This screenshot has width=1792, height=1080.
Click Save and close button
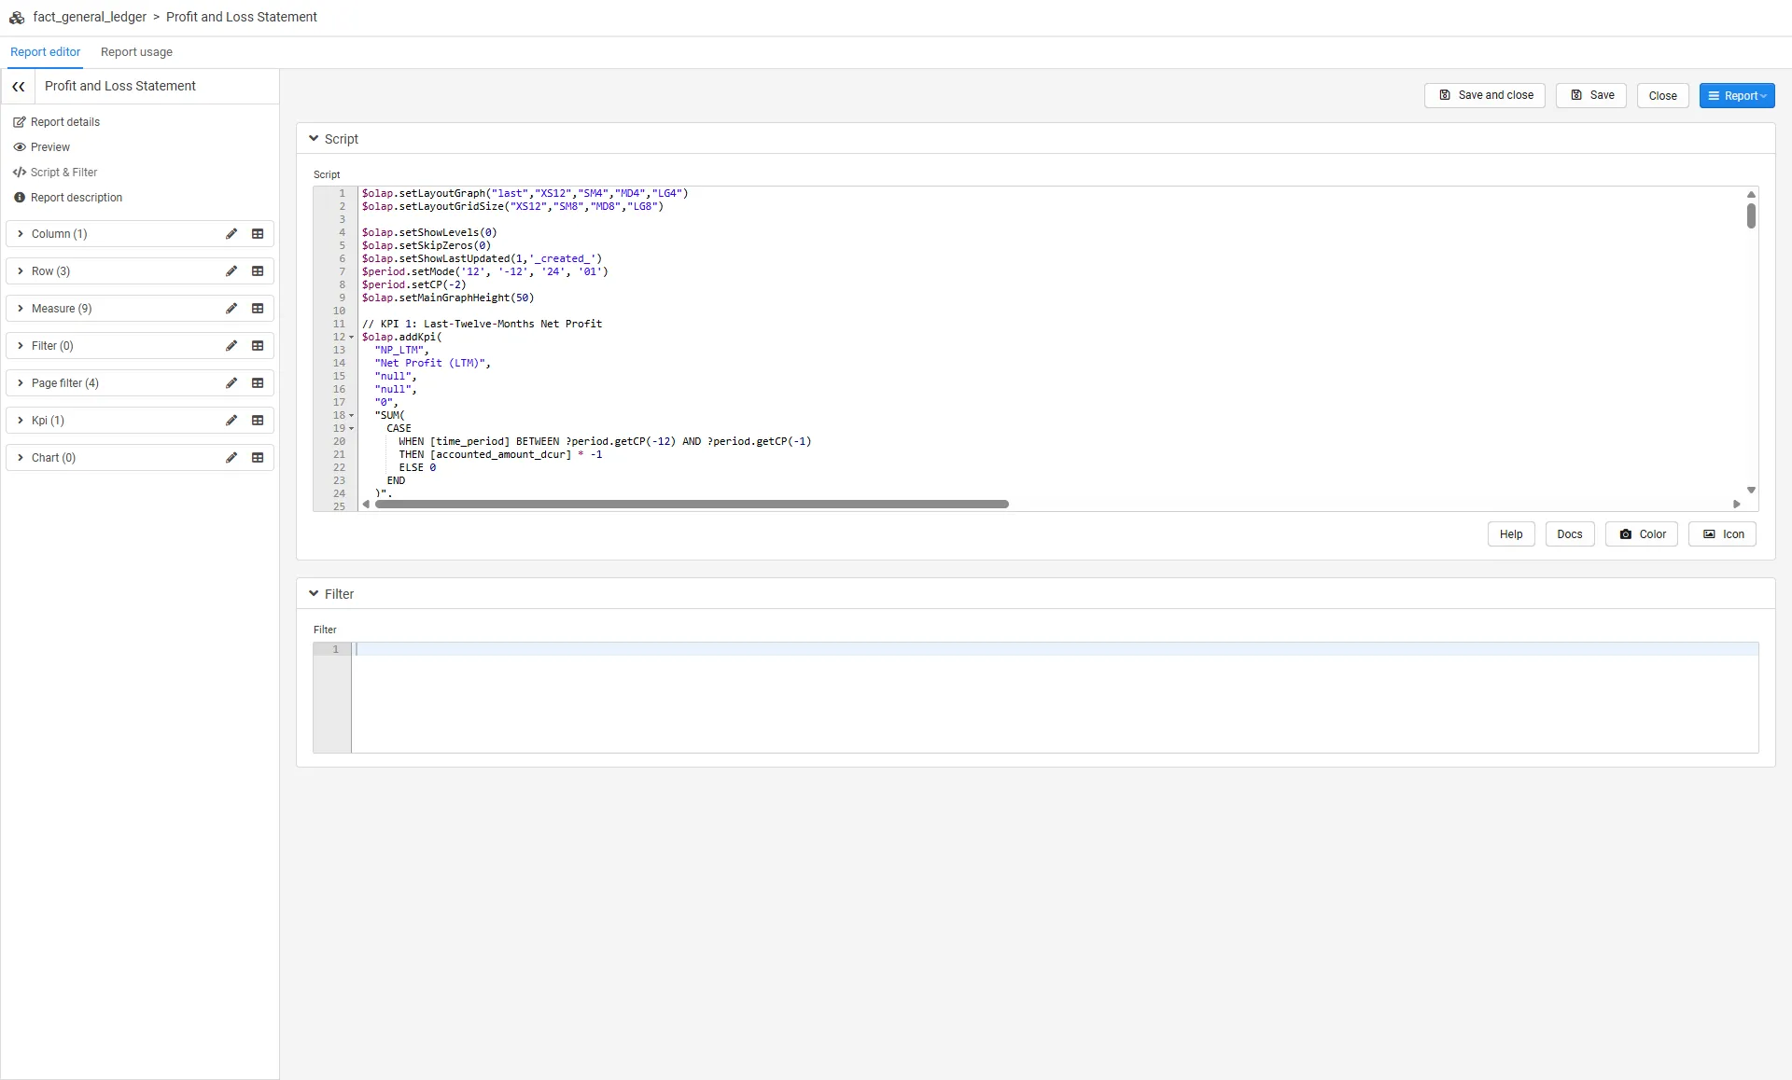coord(1485,95)
